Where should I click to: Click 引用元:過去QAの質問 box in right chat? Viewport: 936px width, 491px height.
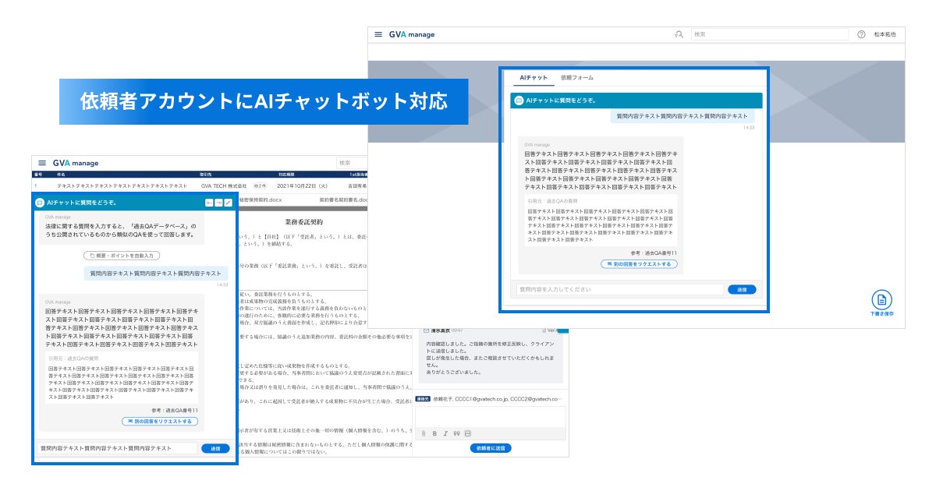click(601, 221)
